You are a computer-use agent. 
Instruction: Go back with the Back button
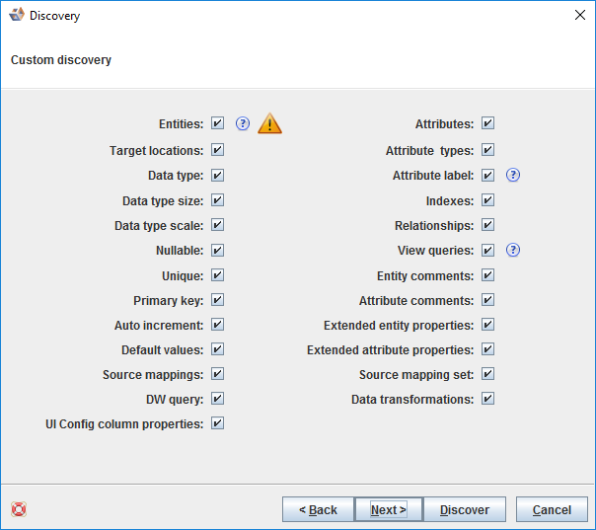318,509
